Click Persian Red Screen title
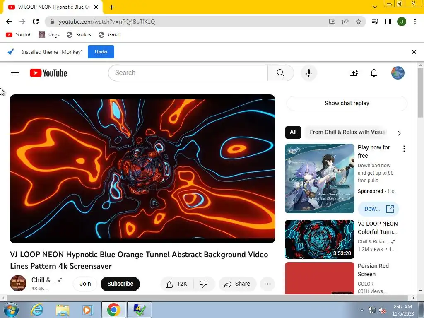 [373, 270]
